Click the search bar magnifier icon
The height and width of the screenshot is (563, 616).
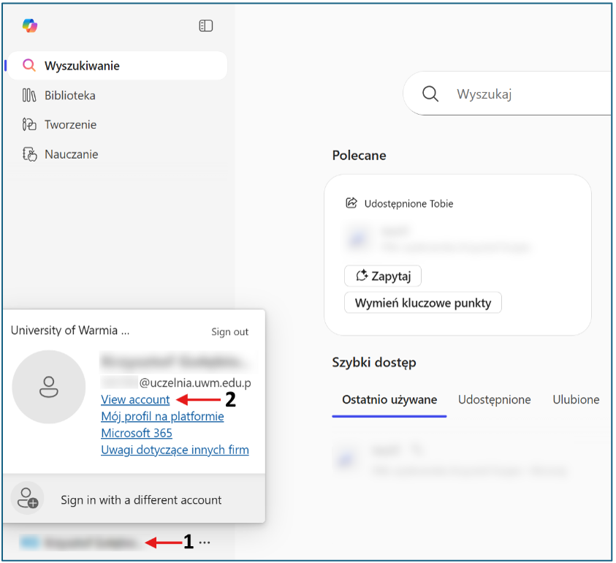pyautogui.click(x=430, y=94)
